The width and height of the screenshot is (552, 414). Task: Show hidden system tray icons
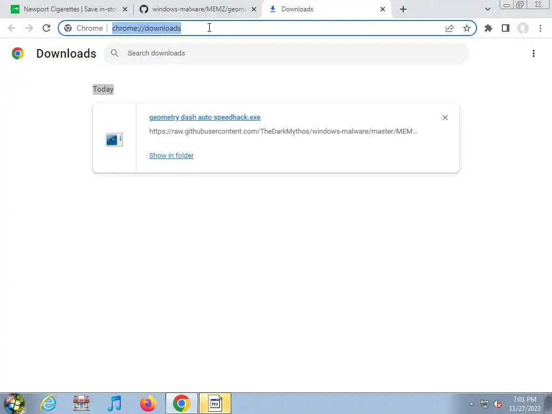471,404
